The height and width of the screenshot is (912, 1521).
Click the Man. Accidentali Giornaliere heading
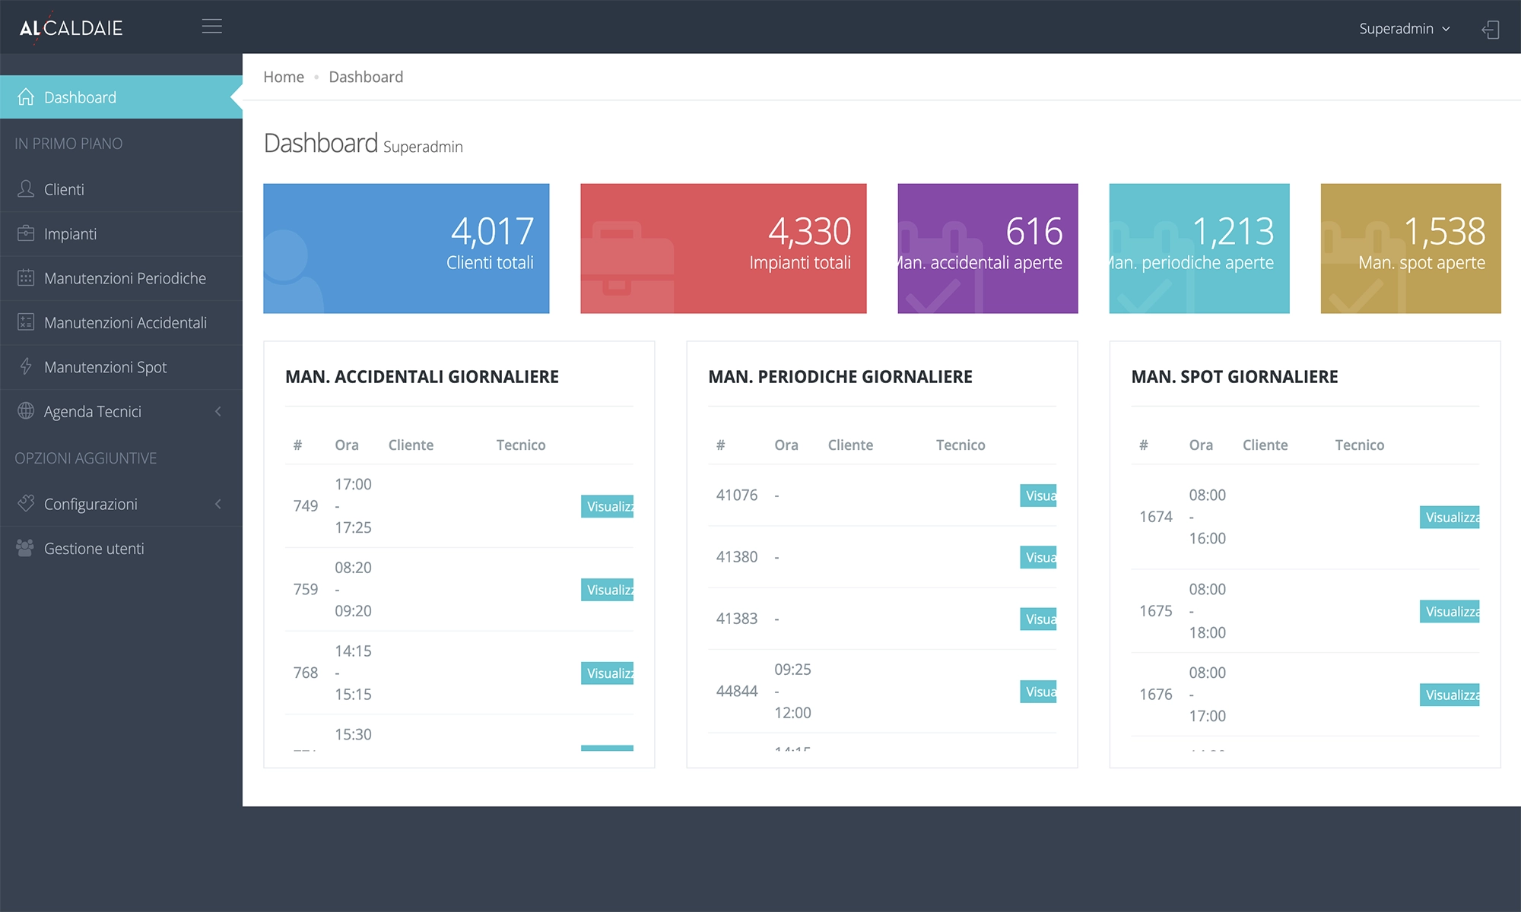tap(422, 377)
